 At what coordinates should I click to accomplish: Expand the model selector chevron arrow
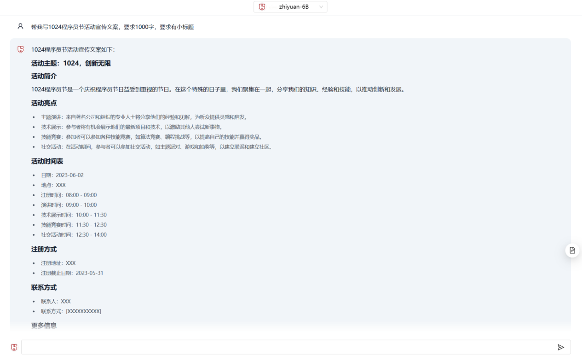click(321, 7)
